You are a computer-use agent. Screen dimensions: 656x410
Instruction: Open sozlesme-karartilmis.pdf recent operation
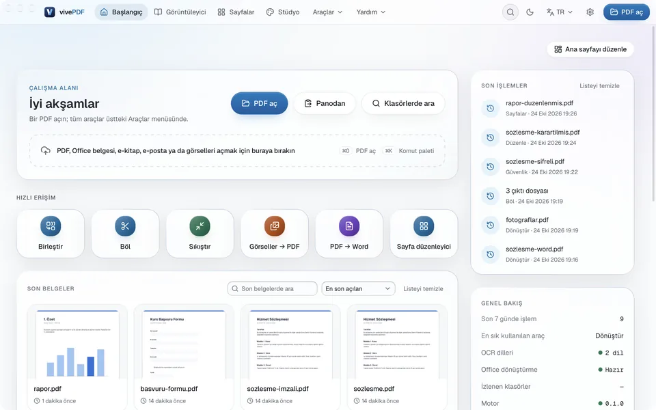click(x=551, y=137)
